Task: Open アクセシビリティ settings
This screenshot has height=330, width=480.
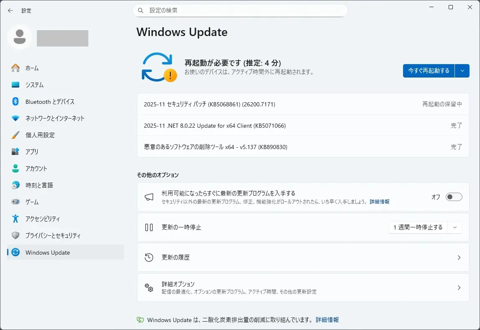Action: (x=42, y=219)
